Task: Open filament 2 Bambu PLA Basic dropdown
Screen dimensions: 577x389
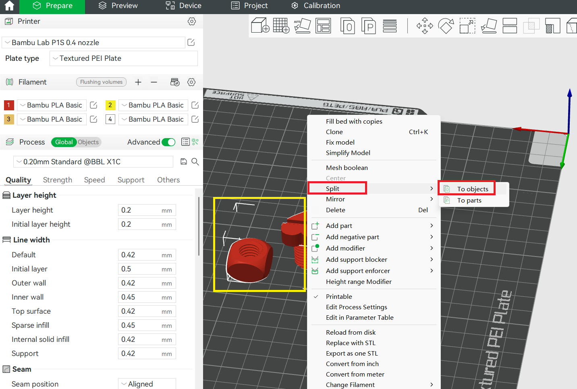Action: tap(153, 105)
